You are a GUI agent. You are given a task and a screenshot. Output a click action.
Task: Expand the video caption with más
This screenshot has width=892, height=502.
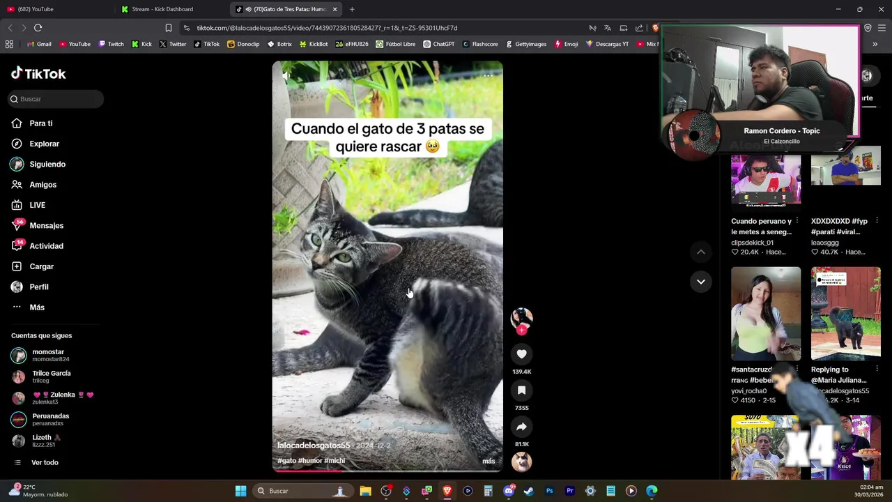point(489,461)
